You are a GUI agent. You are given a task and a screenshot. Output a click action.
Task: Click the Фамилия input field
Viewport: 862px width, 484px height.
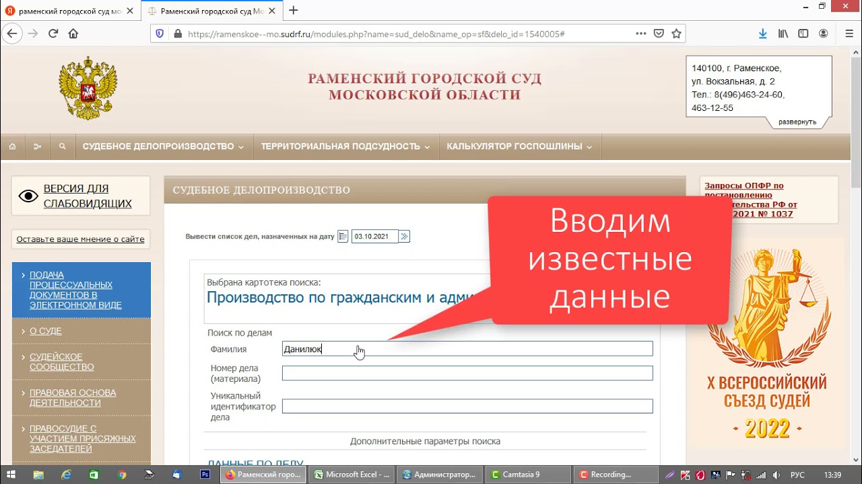(467, 349)
